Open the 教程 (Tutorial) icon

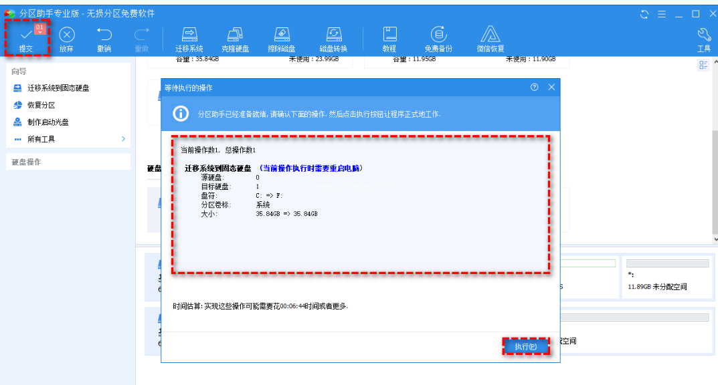(389, 38)
